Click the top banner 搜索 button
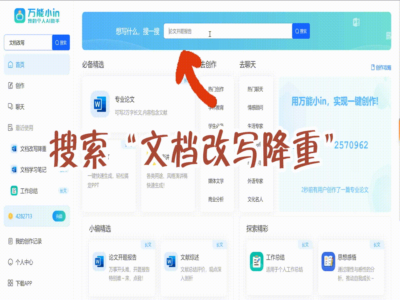400x300 pixels. [x=301, y=31]
